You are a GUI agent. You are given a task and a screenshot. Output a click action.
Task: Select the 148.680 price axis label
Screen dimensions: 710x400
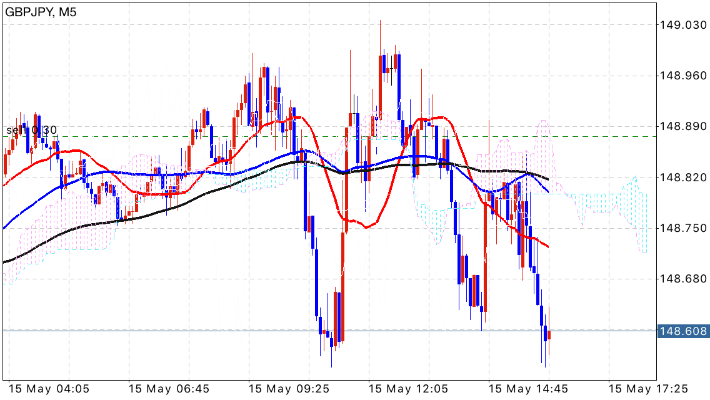(683, 279)
